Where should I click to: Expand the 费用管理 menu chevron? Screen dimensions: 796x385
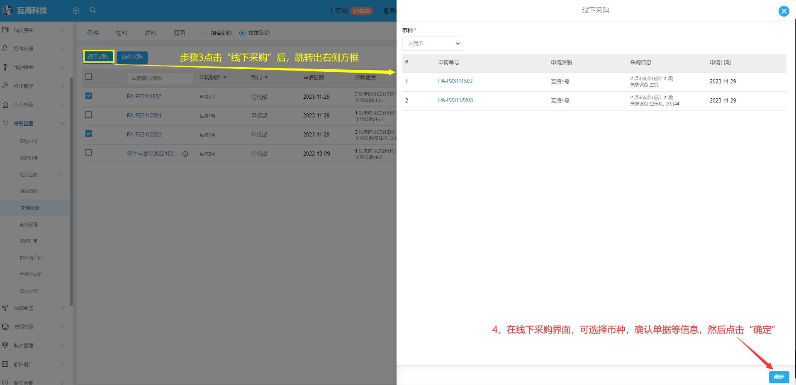pyautogui.click(x=63, y=327)
